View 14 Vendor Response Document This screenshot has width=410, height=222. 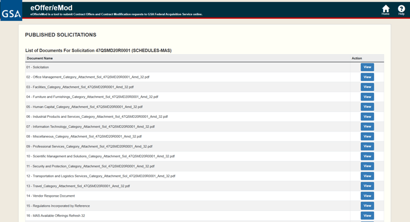click(367, 196)
